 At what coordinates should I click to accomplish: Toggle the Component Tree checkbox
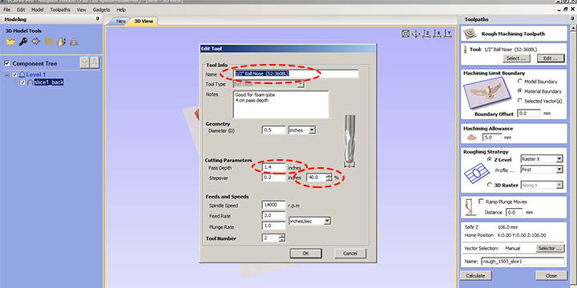point(7,63)
